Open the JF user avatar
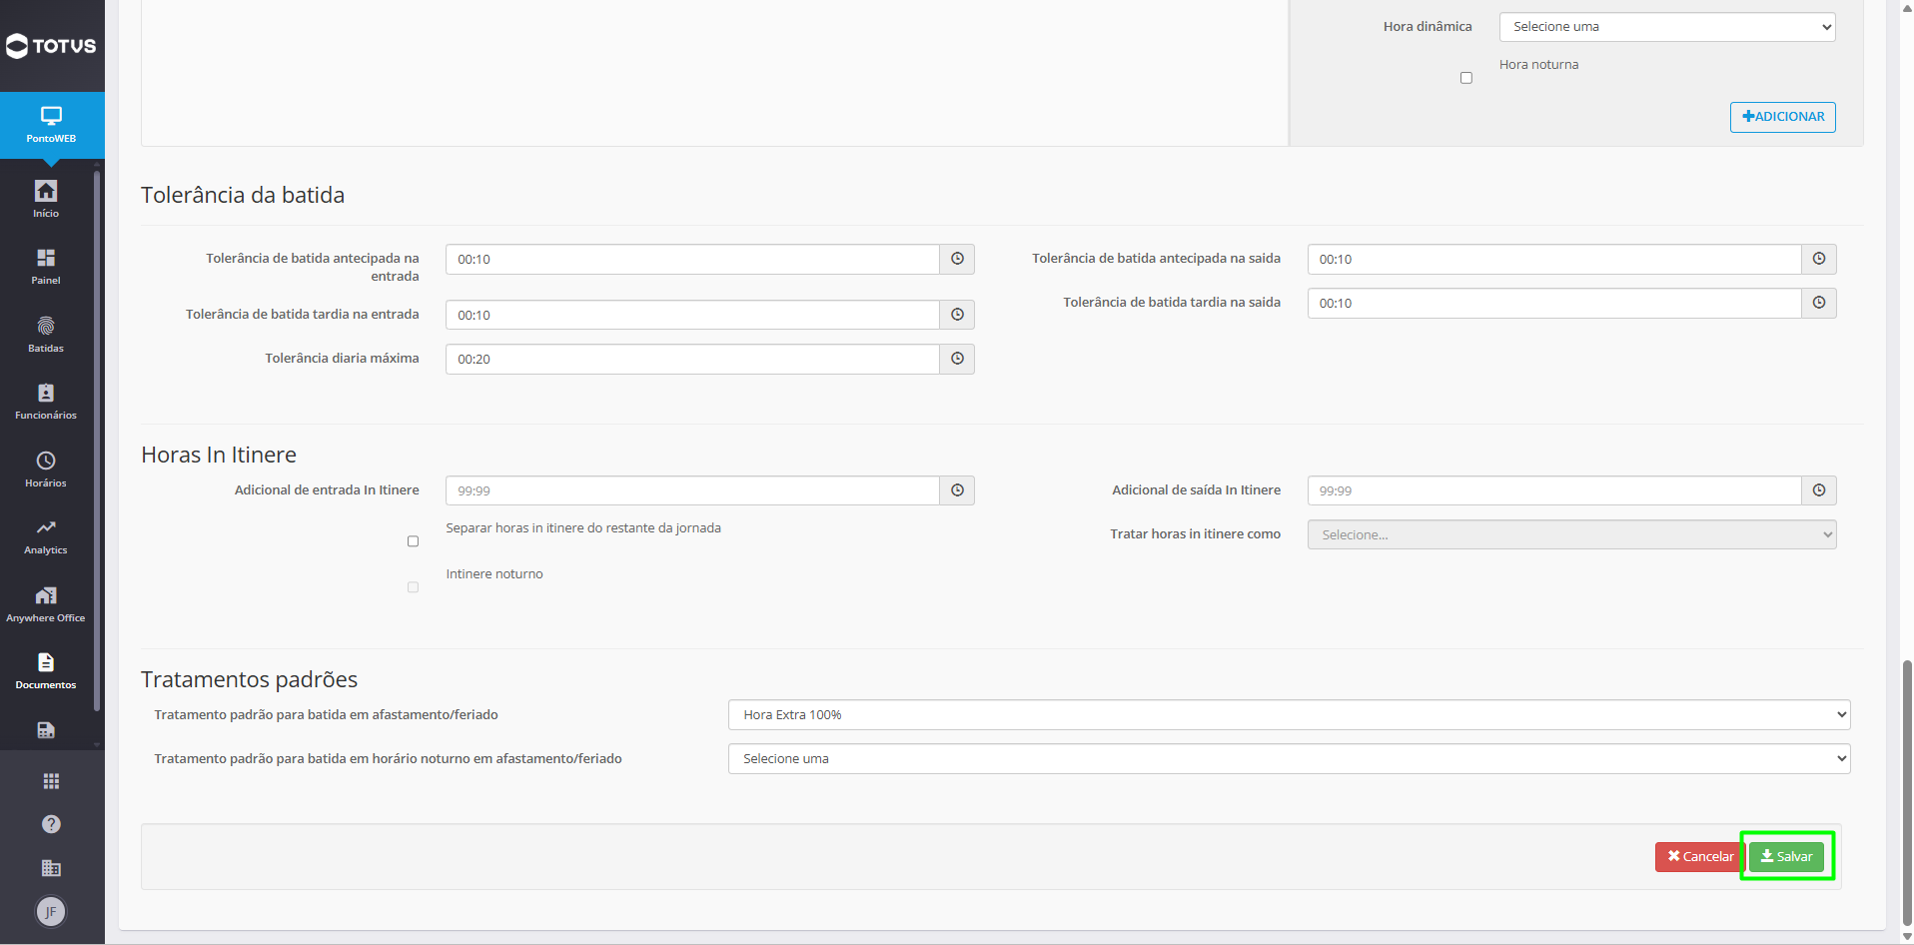Screen dimensions: 1914x945 click(x=51, y=911)
